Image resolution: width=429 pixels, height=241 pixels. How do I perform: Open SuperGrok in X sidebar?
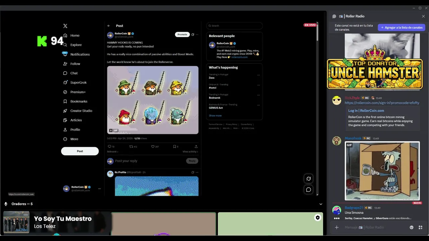pyautogui.click(x=75, y=82)
